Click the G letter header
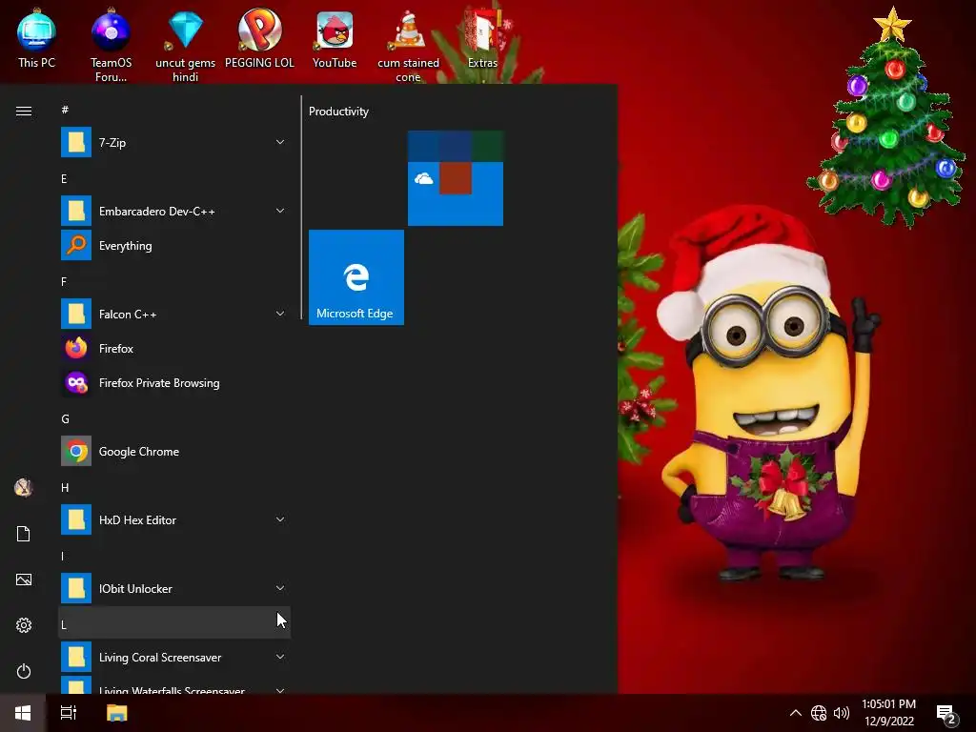 click(174, 419)
